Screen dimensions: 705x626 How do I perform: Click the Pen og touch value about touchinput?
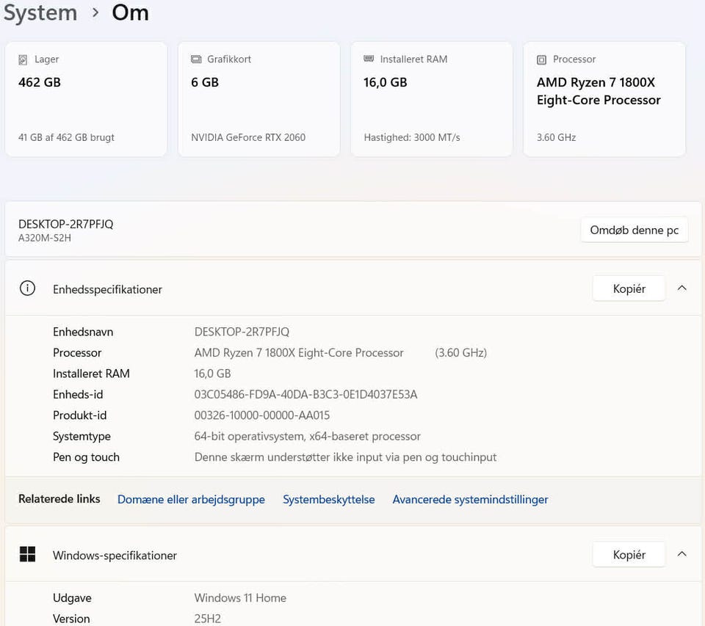click(345, 457)
